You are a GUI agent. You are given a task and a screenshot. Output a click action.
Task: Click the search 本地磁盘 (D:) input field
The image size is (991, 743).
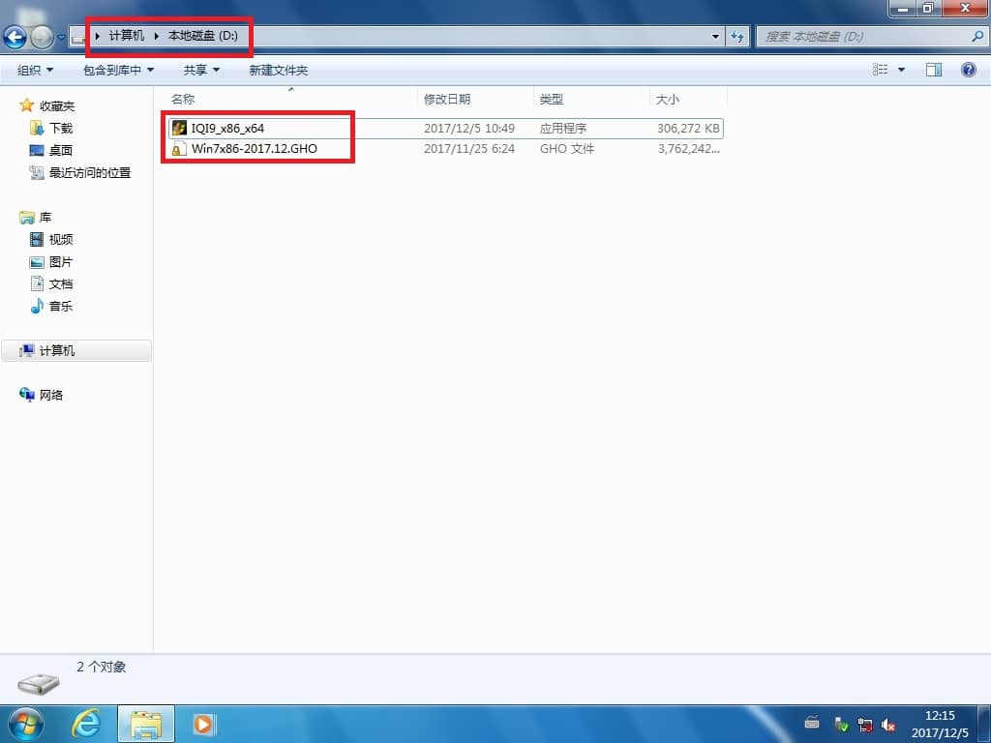(x=861, y=37)
